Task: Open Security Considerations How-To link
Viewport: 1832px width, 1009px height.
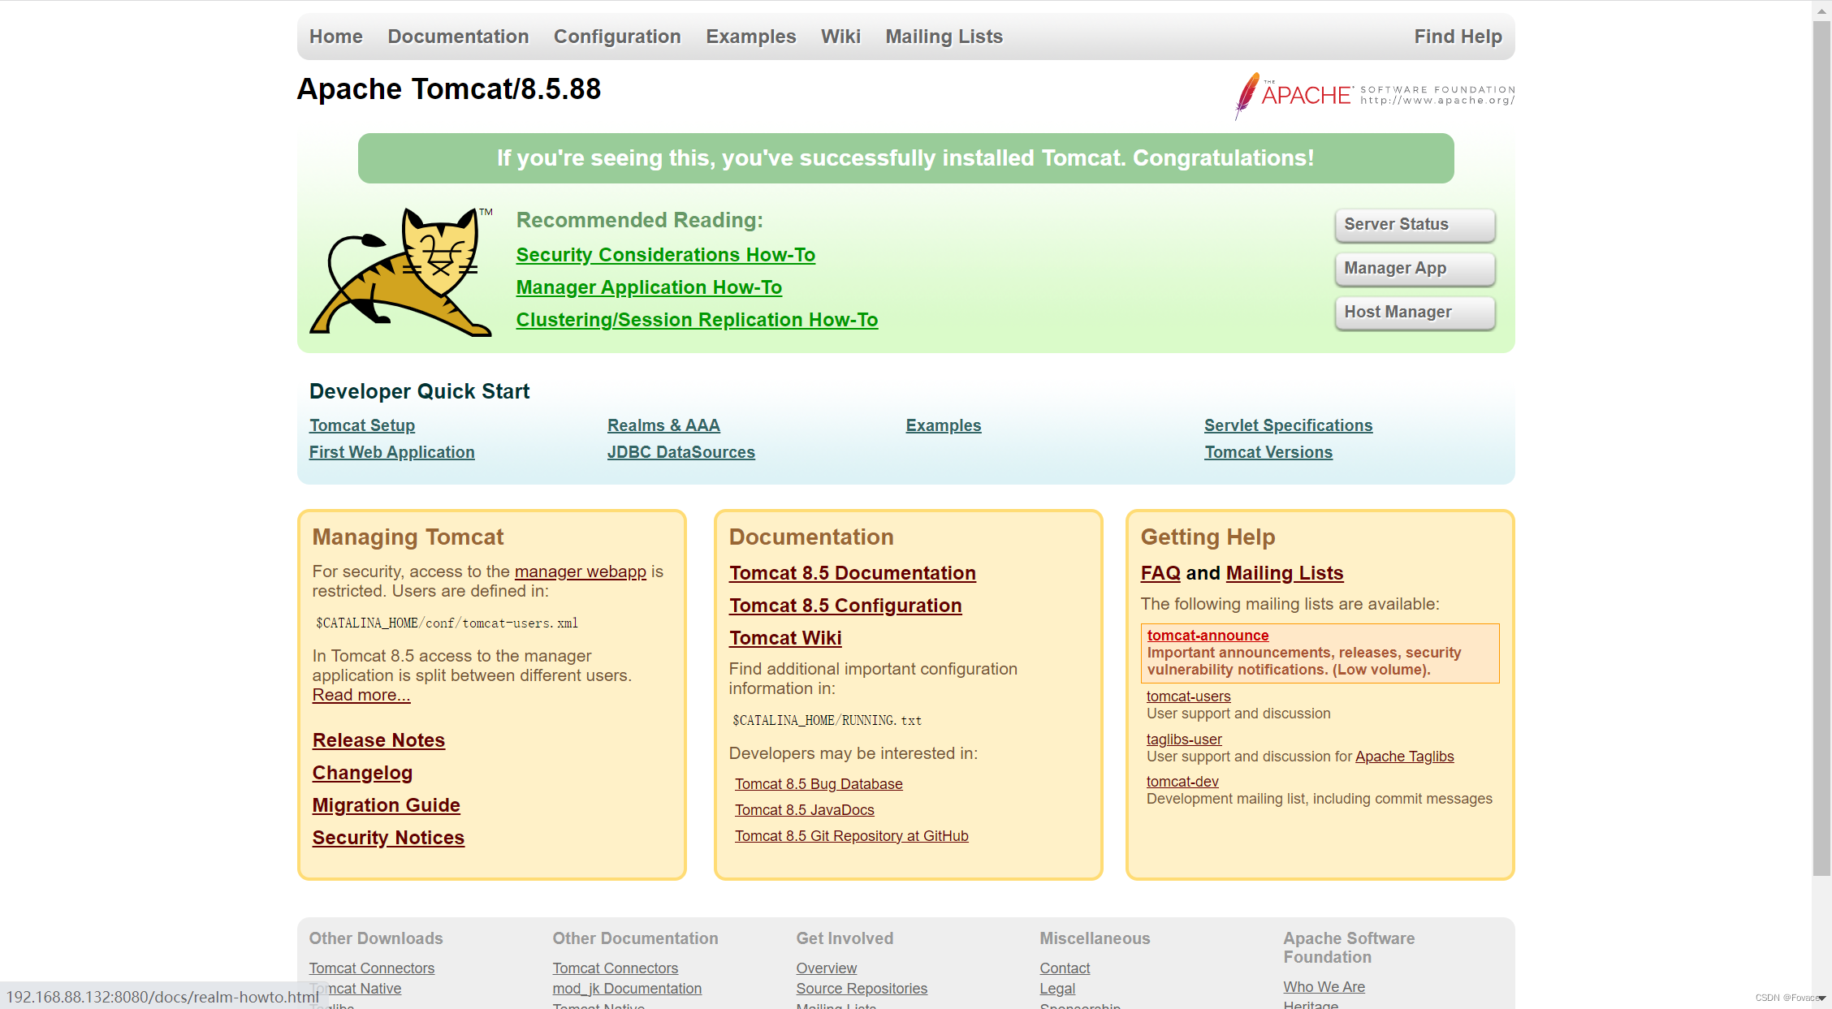Action: click(665, 255)
